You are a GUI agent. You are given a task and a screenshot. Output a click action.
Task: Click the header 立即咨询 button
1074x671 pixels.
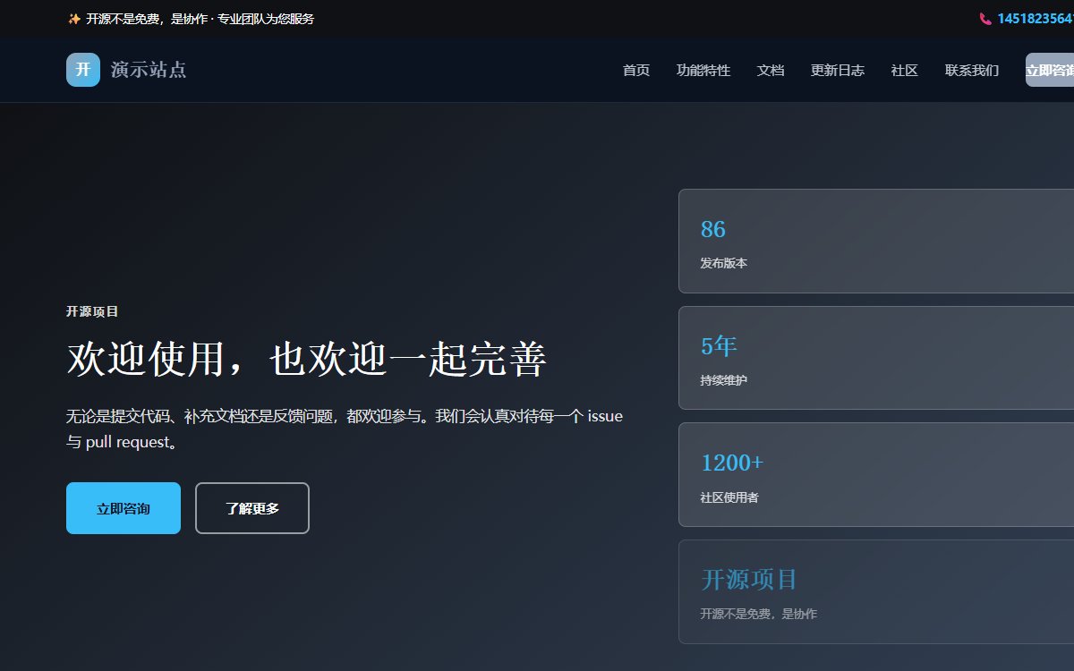[x=1050, y=70]
